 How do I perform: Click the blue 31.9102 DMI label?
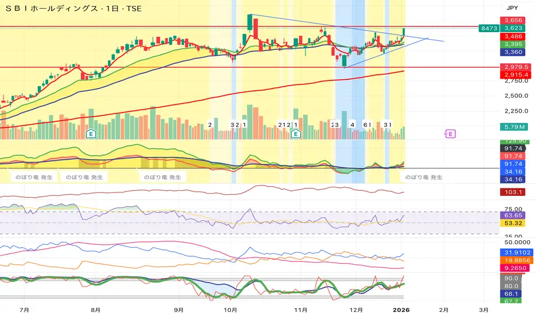tap(517, 252)
